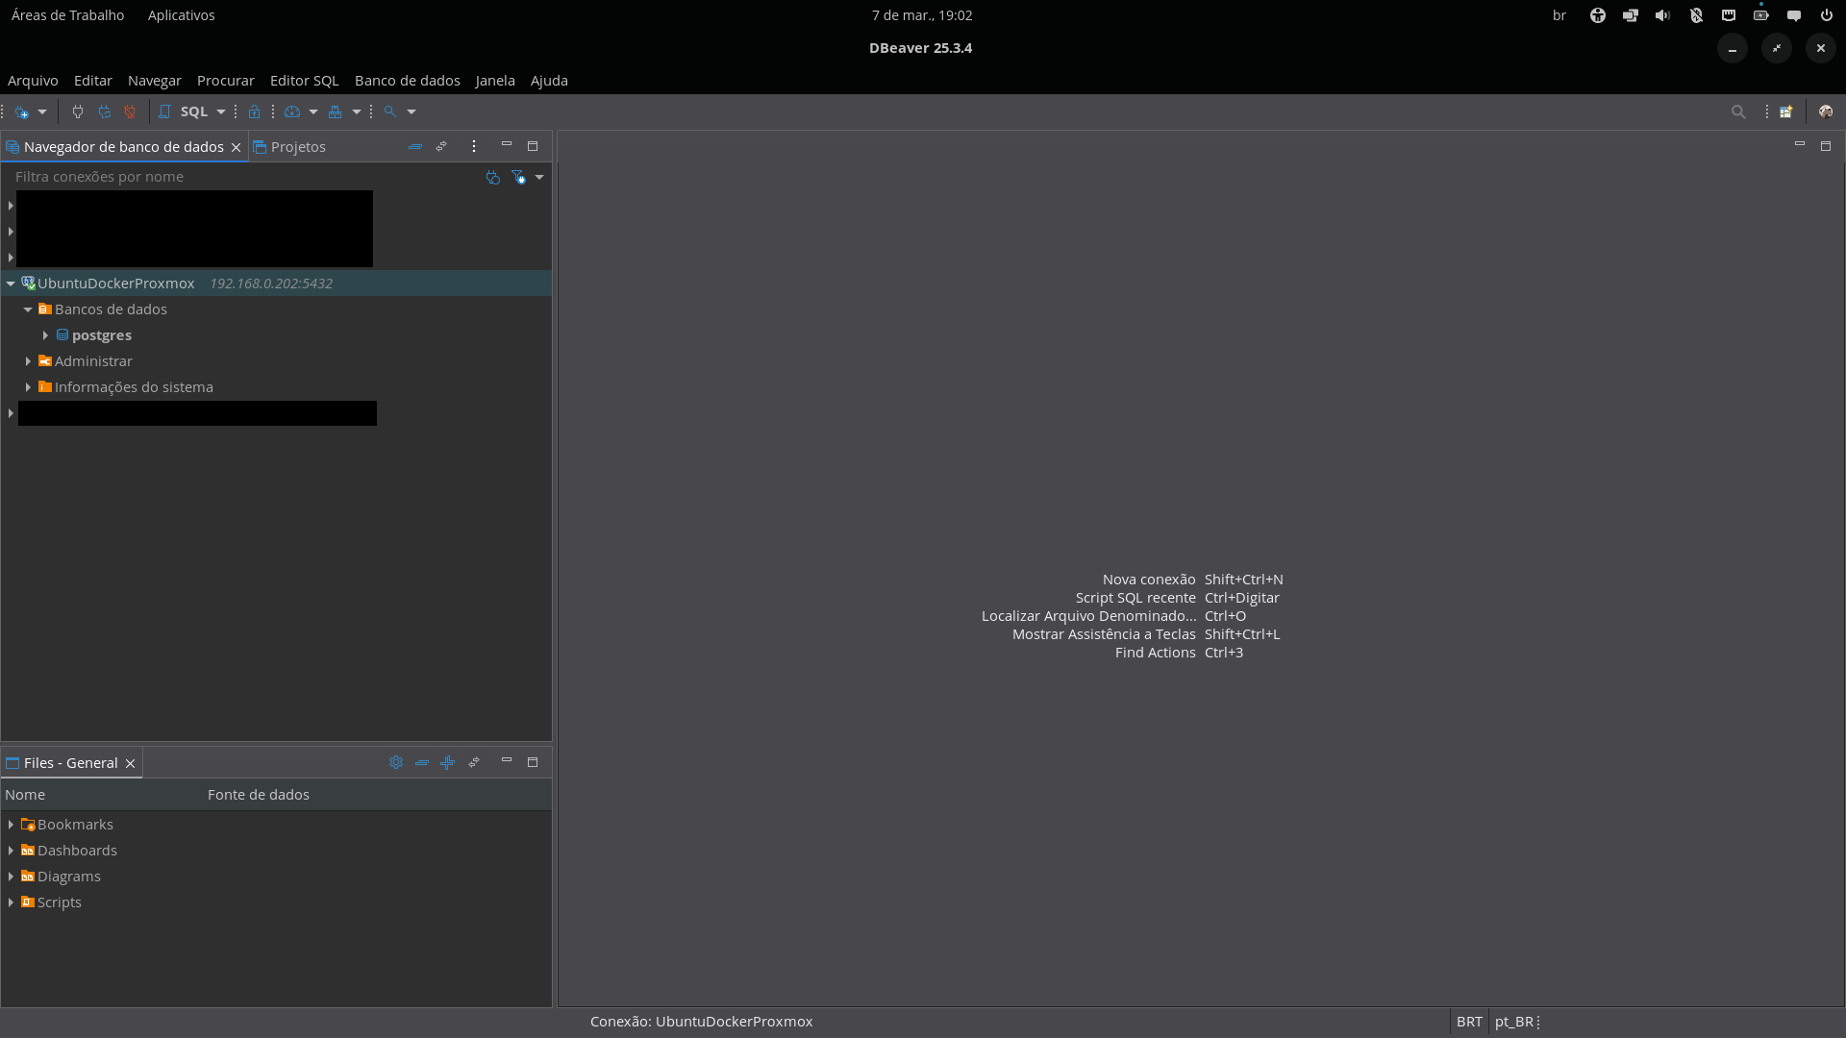The height and width of the screenshot is (1038, 1846).
Task: Select the Scripts folder
Action: click(59, 902)
